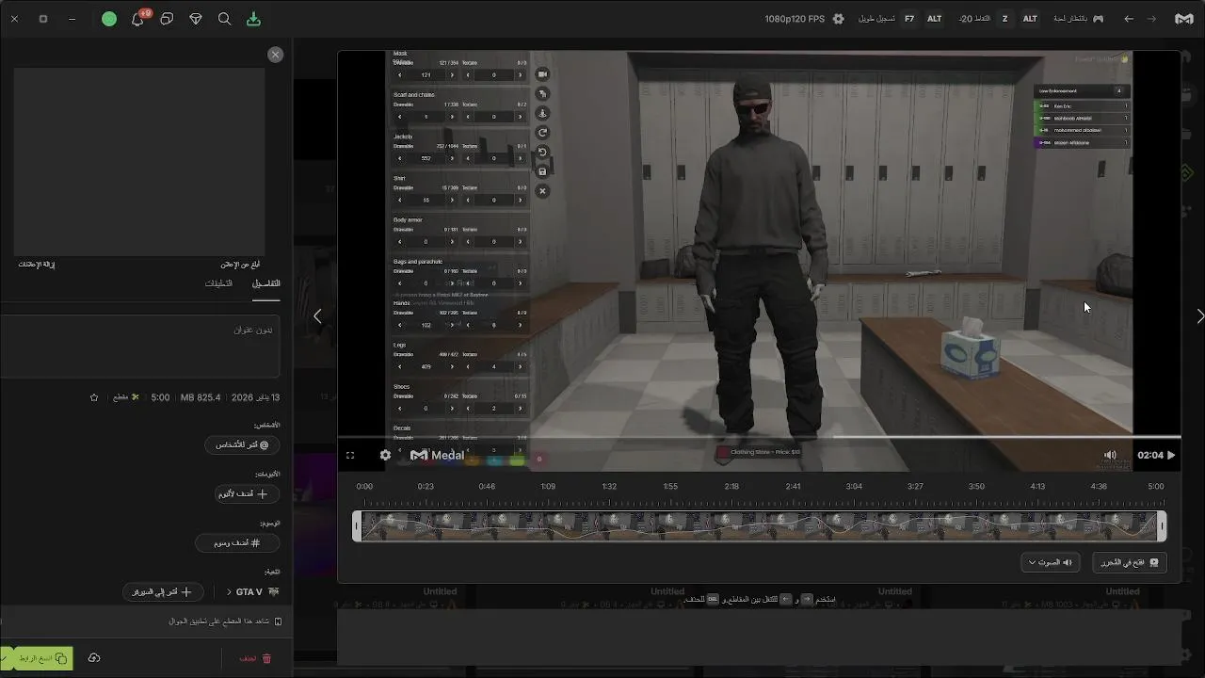Enter fullscreen on the video player
The height and width of the screenshot is (678, 1205).
[350, 455]
